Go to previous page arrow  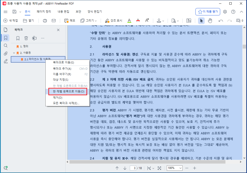117,168
